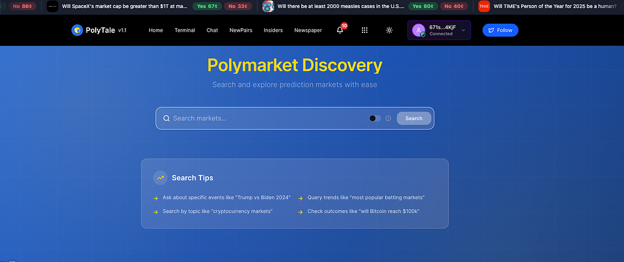Open the measles market thumbnail in ticker

tap(268, 6)
